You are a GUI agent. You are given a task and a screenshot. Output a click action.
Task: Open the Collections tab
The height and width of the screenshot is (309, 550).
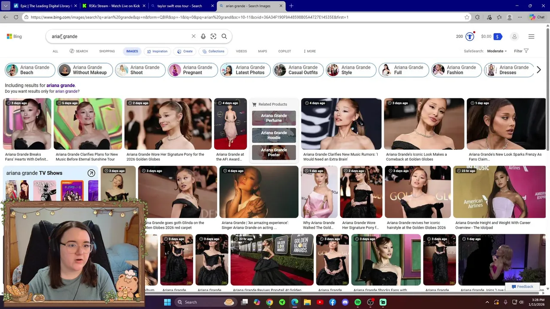pos(213,51)
